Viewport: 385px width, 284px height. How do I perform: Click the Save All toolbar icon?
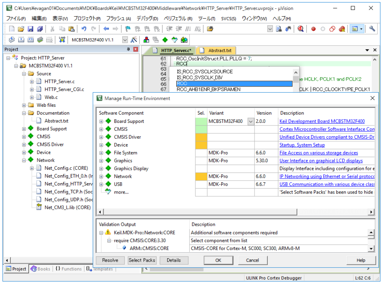pos(39,29)
